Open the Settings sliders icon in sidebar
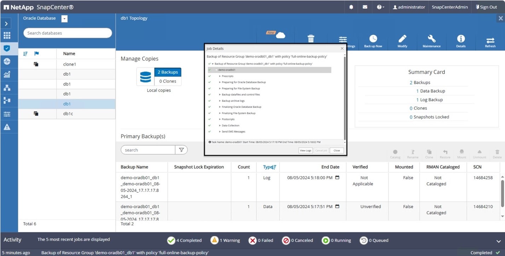The image size is (505, 256). [7, 114]
